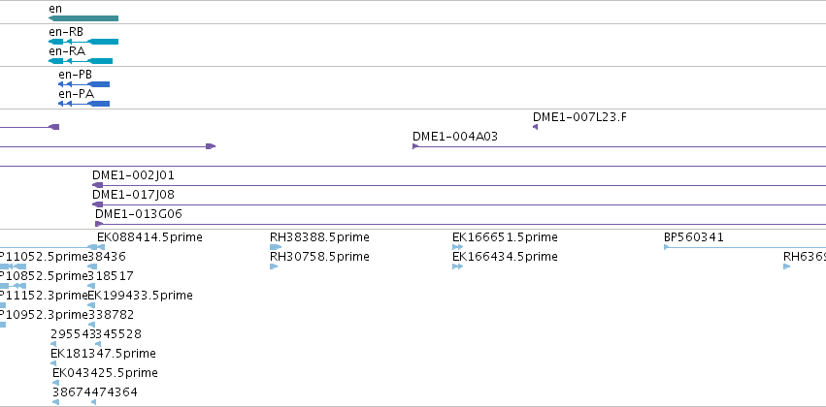Select the DME1-004A03 label

point(455,137)
